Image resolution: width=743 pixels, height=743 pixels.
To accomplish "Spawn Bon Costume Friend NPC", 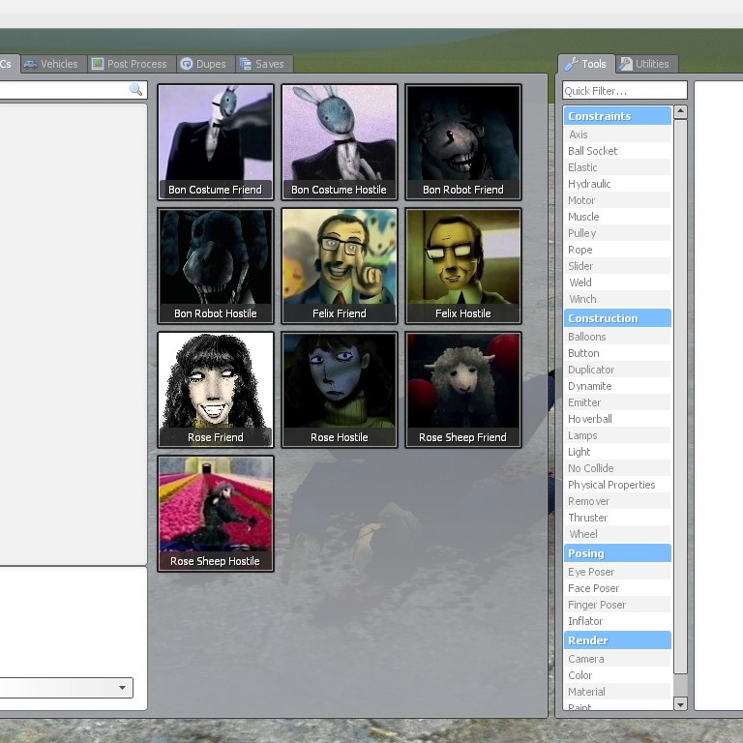I will [216, 141].
